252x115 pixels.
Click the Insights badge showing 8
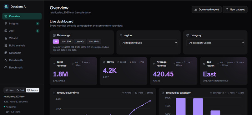tap(38, 24)
